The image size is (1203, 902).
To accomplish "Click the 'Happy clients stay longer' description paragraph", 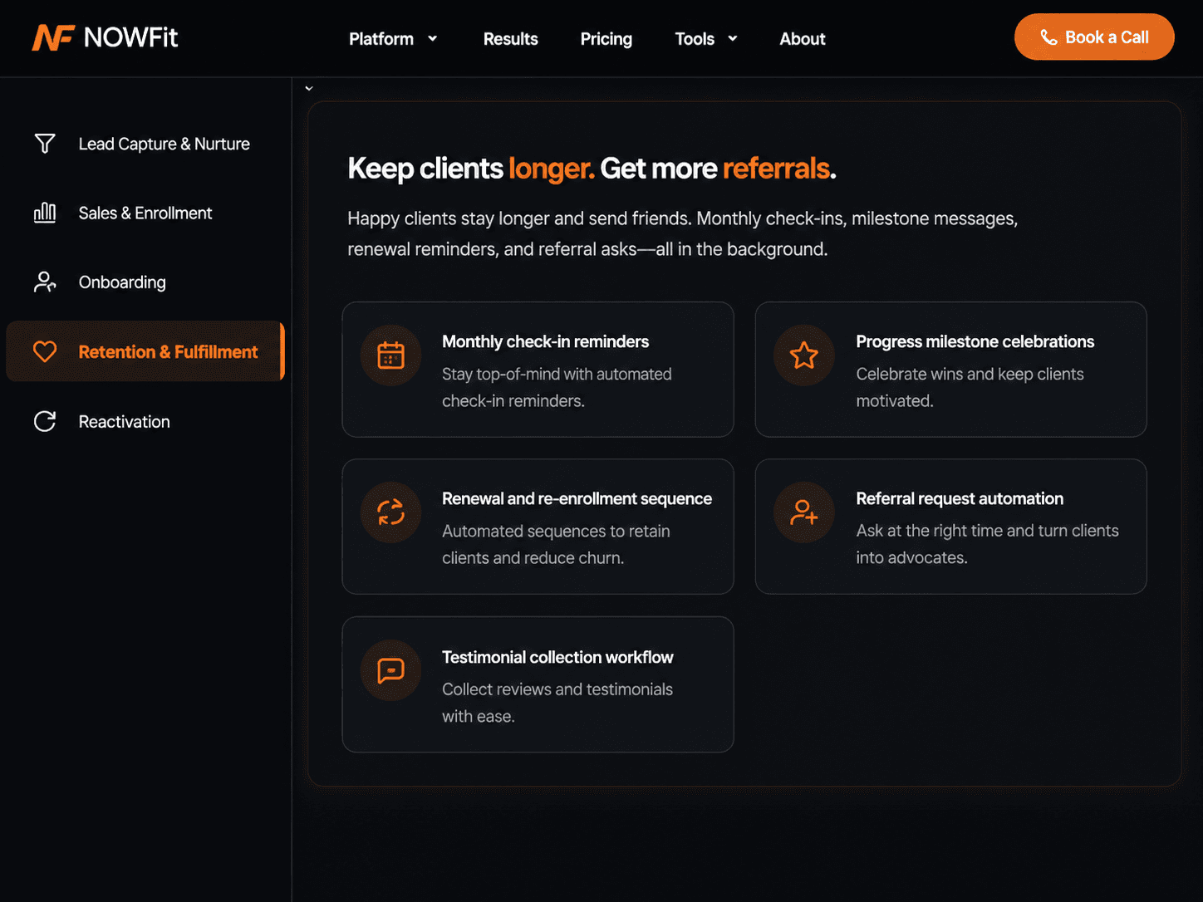I will click(x=682, y=233).
